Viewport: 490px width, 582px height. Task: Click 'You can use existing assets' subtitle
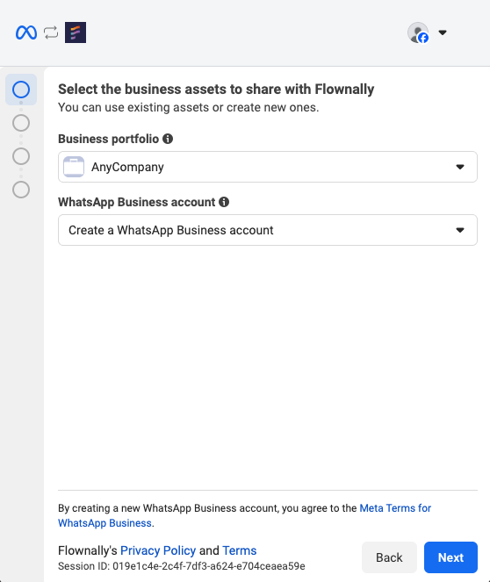coord(189,107)
